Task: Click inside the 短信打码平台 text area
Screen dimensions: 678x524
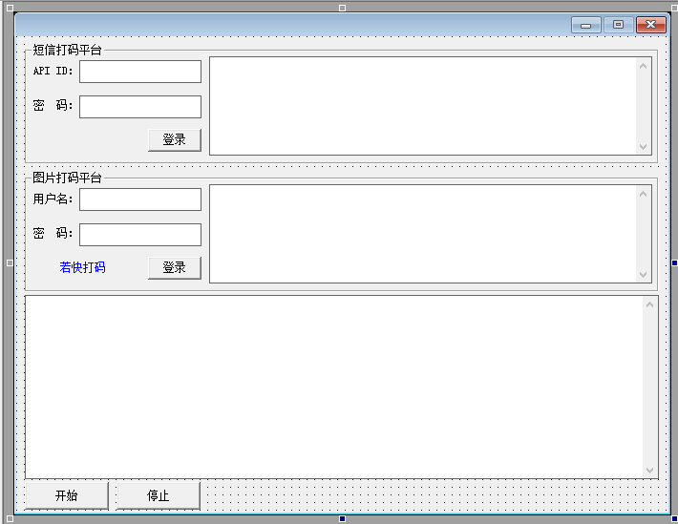Action: [423, 105]
